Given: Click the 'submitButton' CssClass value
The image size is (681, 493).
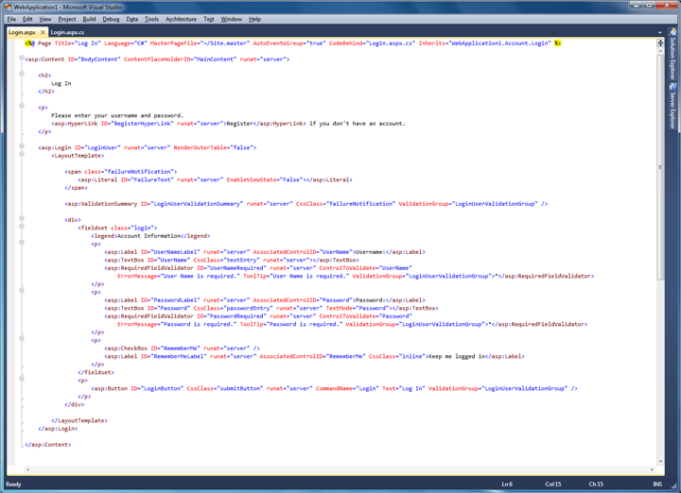Looking at the screenshot, I should click(239, 388).
